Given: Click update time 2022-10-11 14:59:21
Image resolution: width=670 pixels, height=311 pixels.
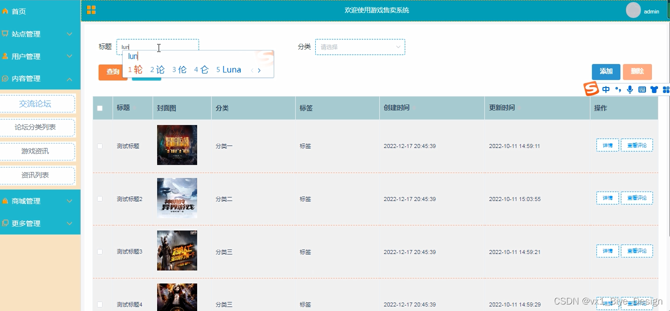Looking at the screenshot, I should 515,252.
